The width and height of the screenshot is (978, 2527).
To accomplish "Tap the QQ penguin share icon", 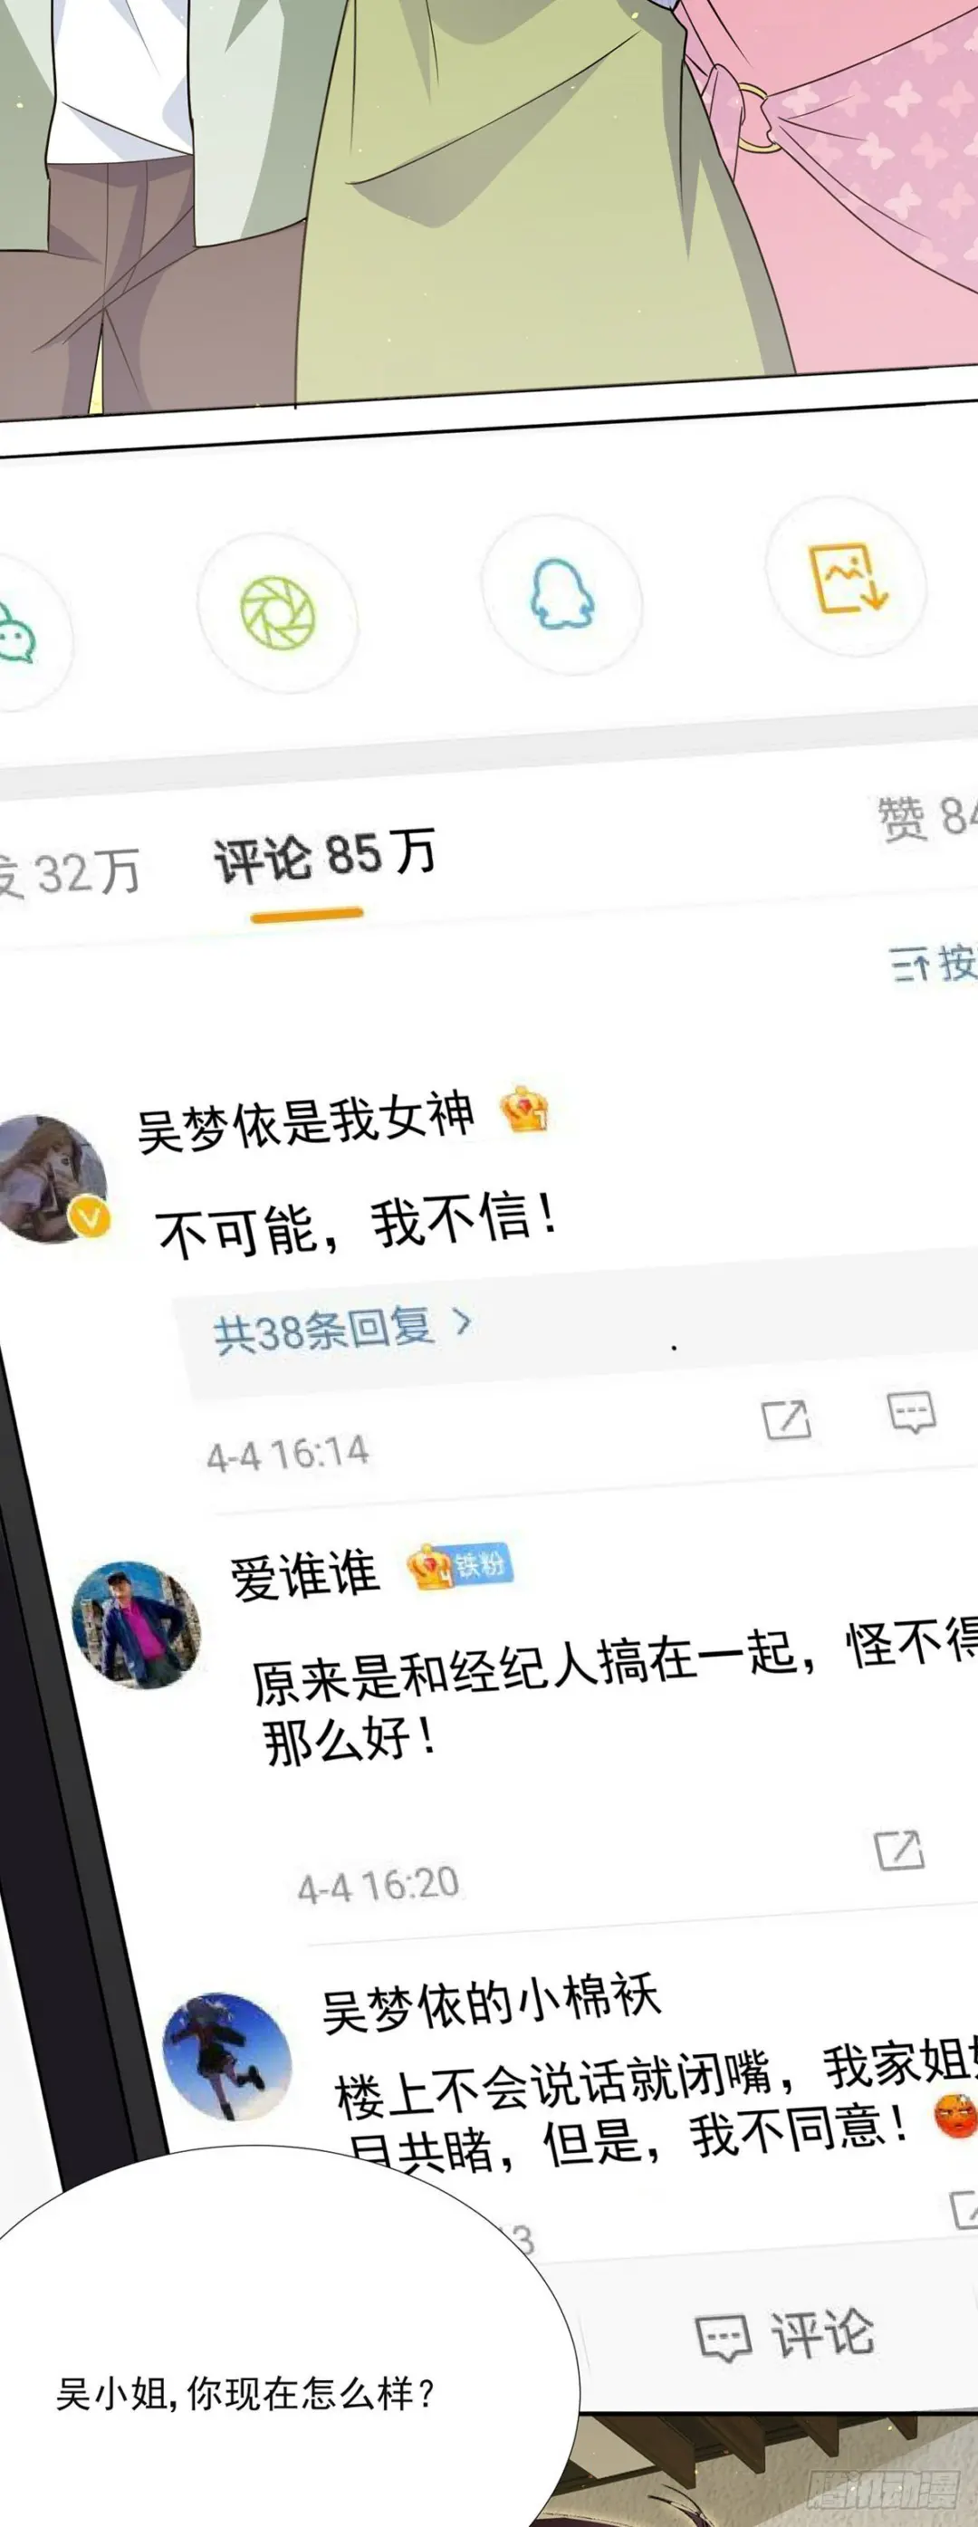I will pos(562,593).
